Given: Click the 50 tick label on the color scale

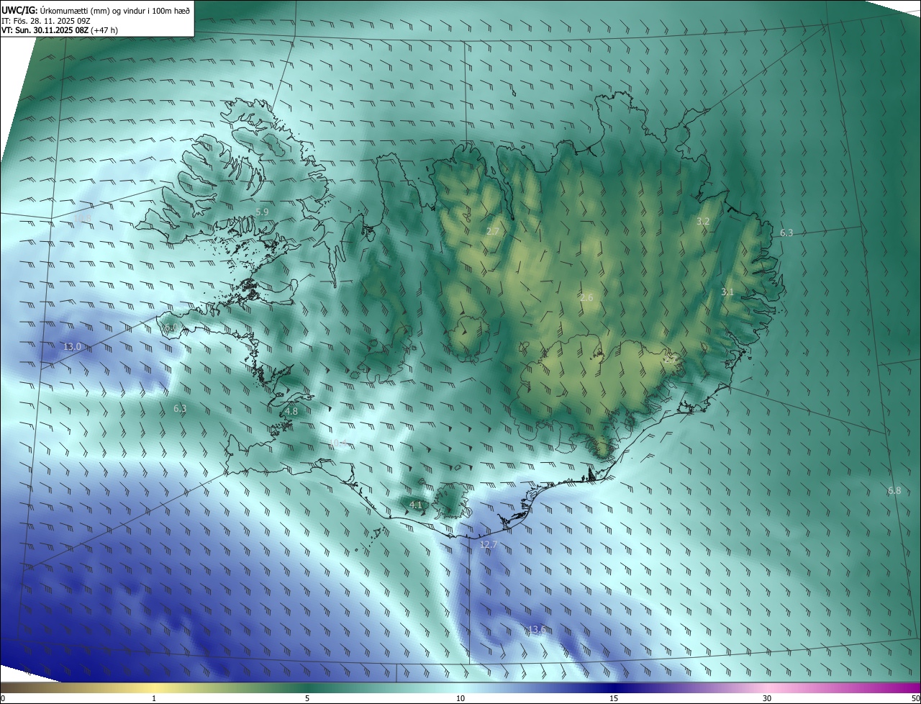Looking at the screenshot, I should point(915,698).
